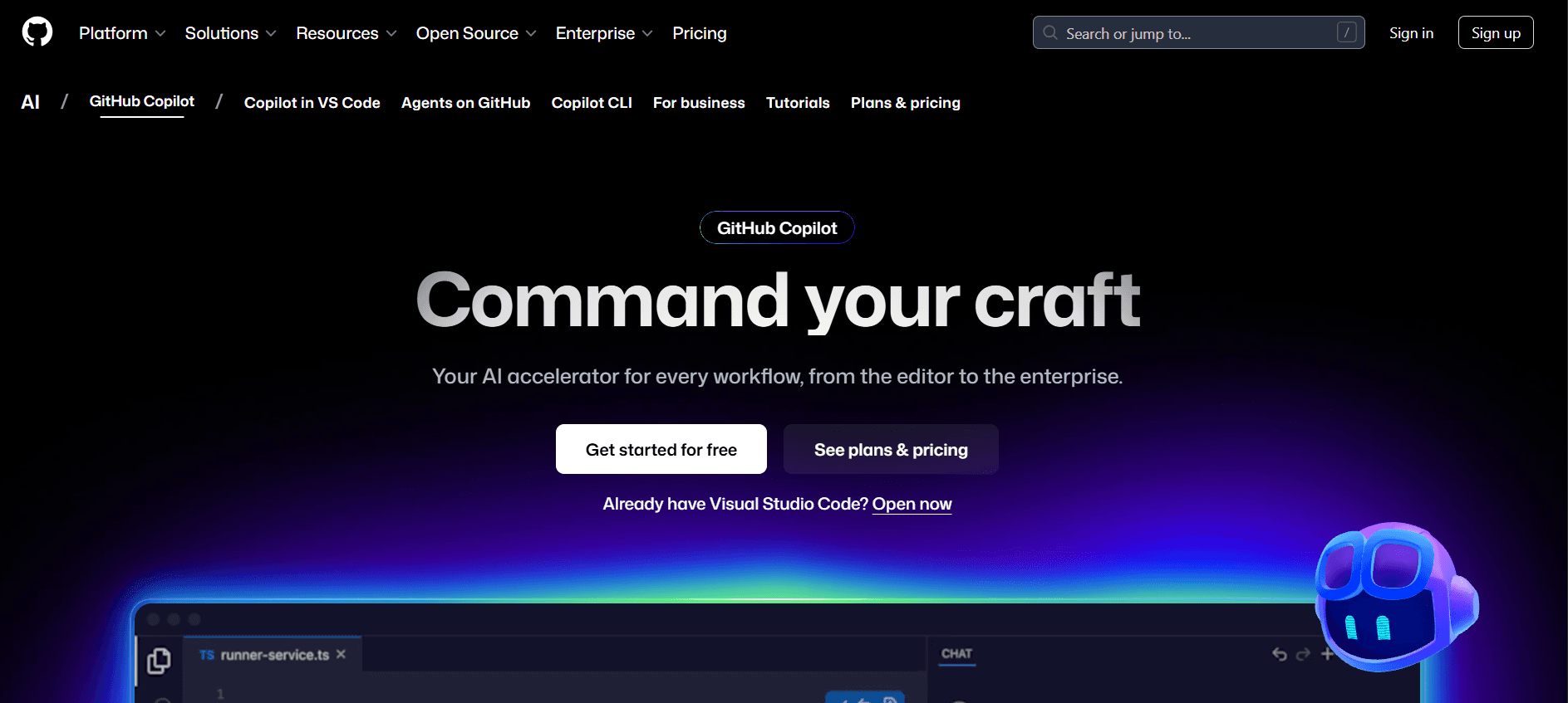This screenshot has height=703, width=1568.
Task: Open the For business page
Action: click(699, 103)
